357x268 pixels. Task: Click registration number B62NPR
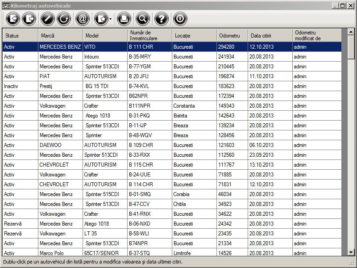tap(149, 96)
